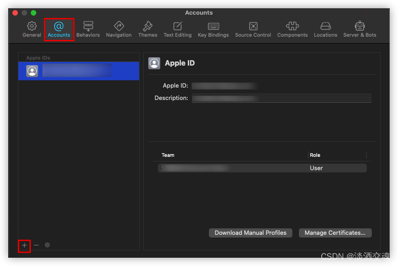Click the green zoom window button
Viewport: 398px width, 266px height.
coord(34,13)
